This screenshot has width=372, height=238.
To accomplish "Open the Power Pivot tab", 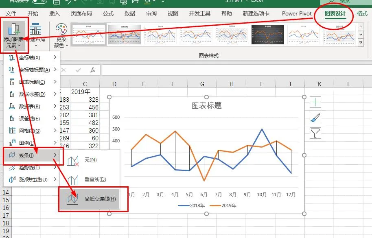I will pyautogui.click(x=297, y=13).
